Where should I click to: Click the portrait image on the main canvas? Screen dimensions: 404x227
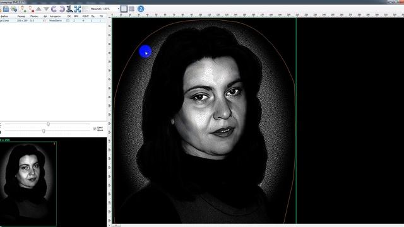(204, 120)
